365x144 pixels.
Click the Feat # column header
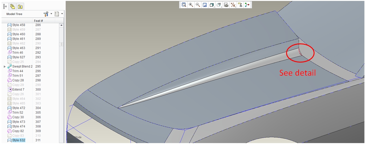point(38,21)
